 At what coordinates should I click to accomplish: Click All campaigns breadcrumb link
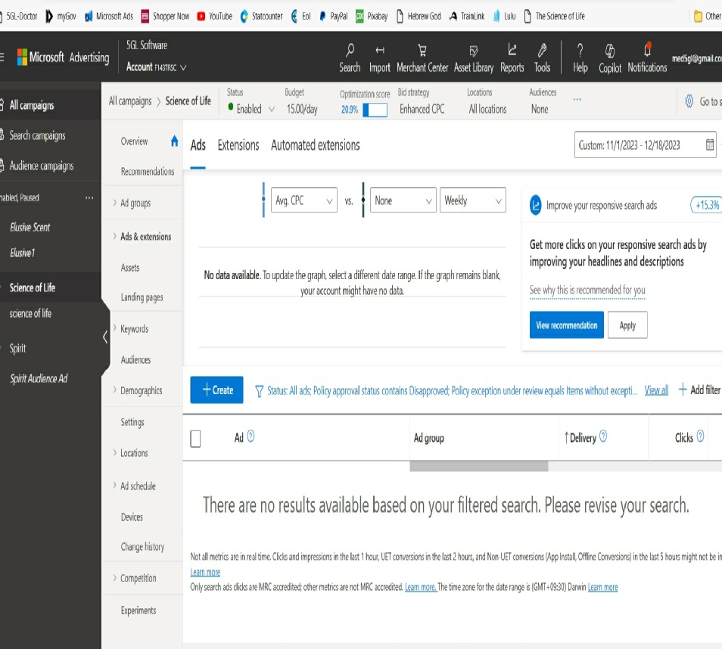[x=130, y=101]
